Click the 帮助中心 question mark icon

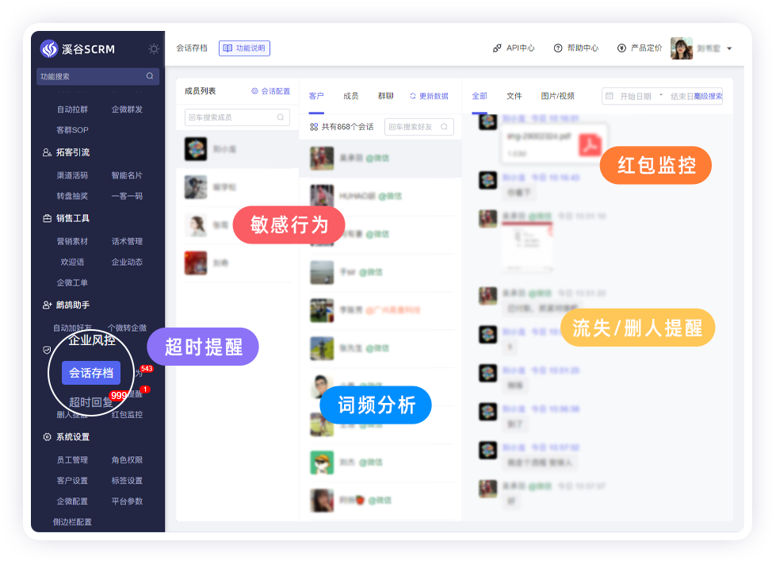point(558,48)
